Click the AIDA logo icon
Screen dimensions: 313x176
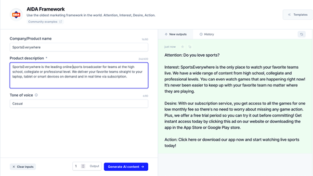pyautogui.click(x=16, y=15)
